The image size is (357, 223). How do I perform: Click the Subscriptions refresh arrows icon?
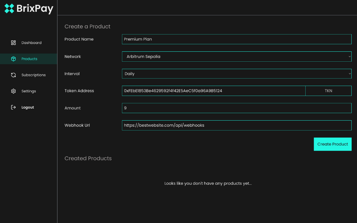14,75
